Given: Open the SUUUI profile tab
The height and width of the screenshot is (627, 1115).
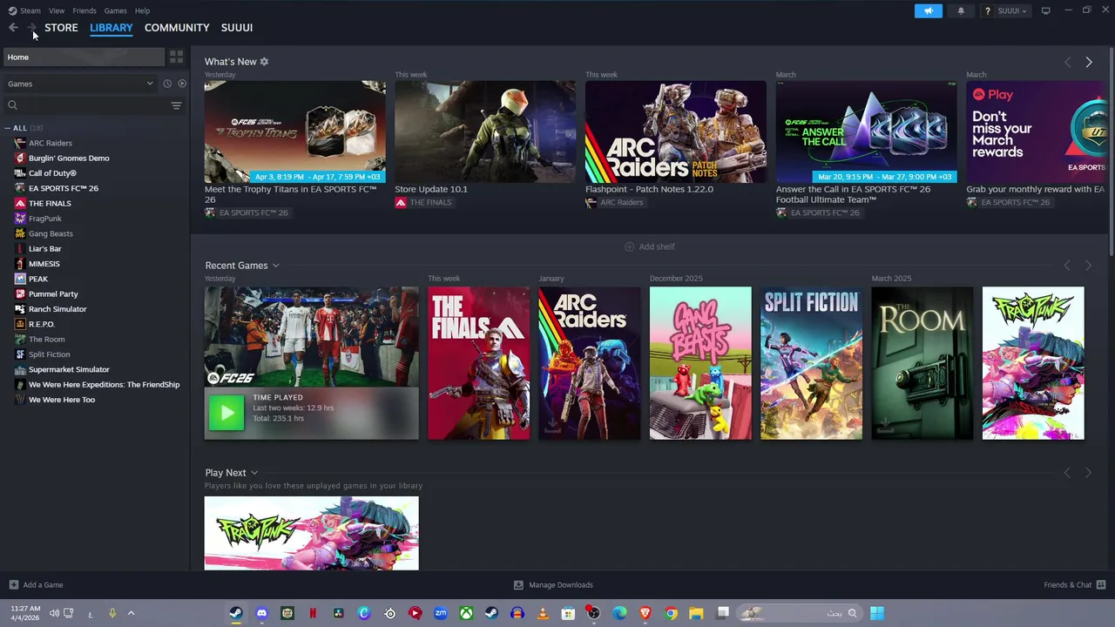Looking at the screenshot, I should point(237,28).
